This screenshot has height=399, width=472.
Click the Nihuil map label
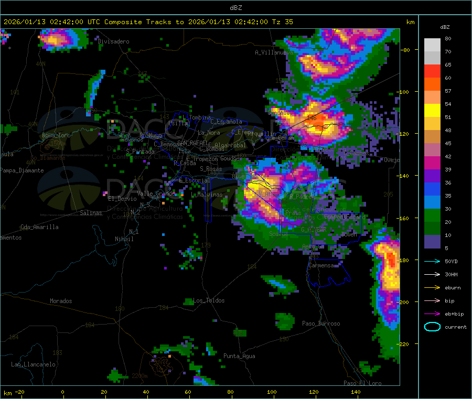coord(124,239)
